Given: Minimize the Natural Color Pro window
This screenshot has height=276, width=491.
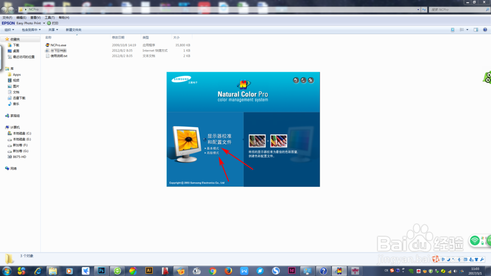Looking at the screenshot, I should (x=303, y=80).
